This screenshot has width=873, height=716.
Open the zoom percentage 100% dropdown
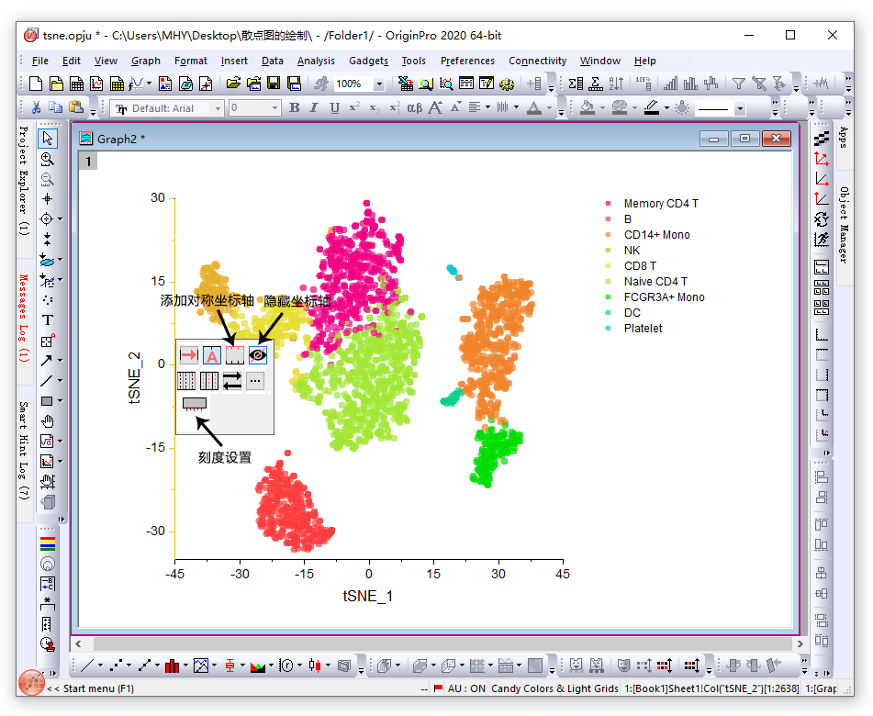379,84
